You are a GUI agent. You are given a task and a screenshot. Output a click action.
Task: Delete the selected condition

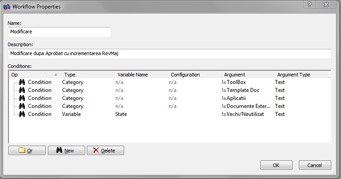pos(106,151)
